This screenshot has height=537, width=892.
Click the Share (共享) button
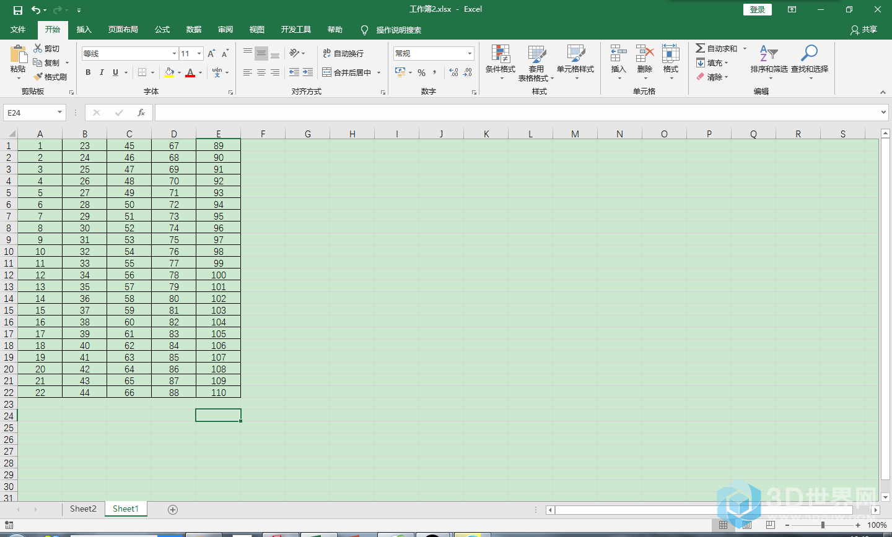pyautogui.click(x=864, y=30)
